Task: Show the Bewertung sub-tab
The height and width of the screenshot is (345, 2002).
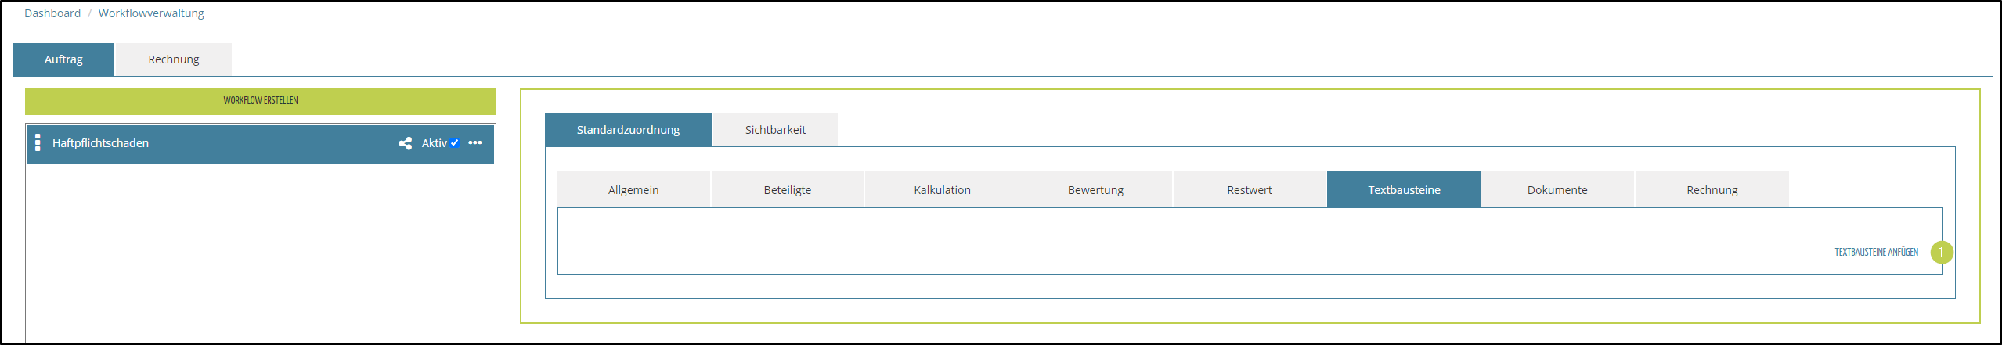Action: click(x=1095, y=190)
